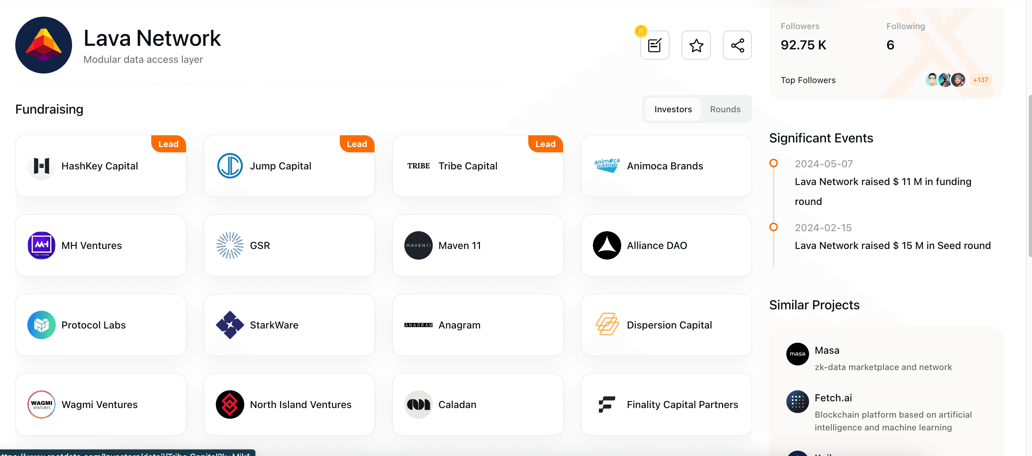
Task: Click the Top Followers label
Action: 808,80
